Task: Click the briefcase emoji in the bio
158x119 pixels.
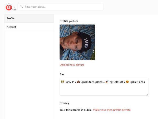Action: click(x=78, y=82)
